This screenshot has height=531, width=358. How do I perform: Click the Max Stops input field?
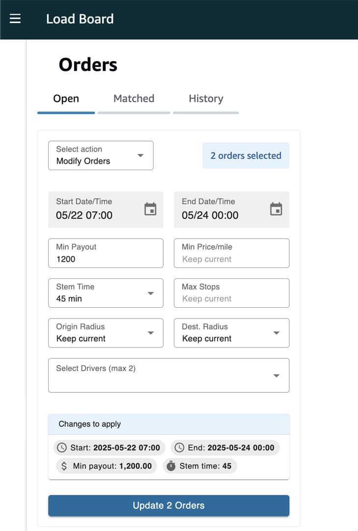(231, 293)
